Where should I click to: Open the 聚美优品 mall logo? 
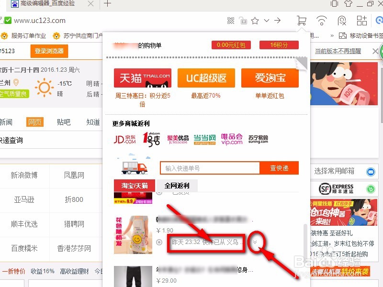178,139
